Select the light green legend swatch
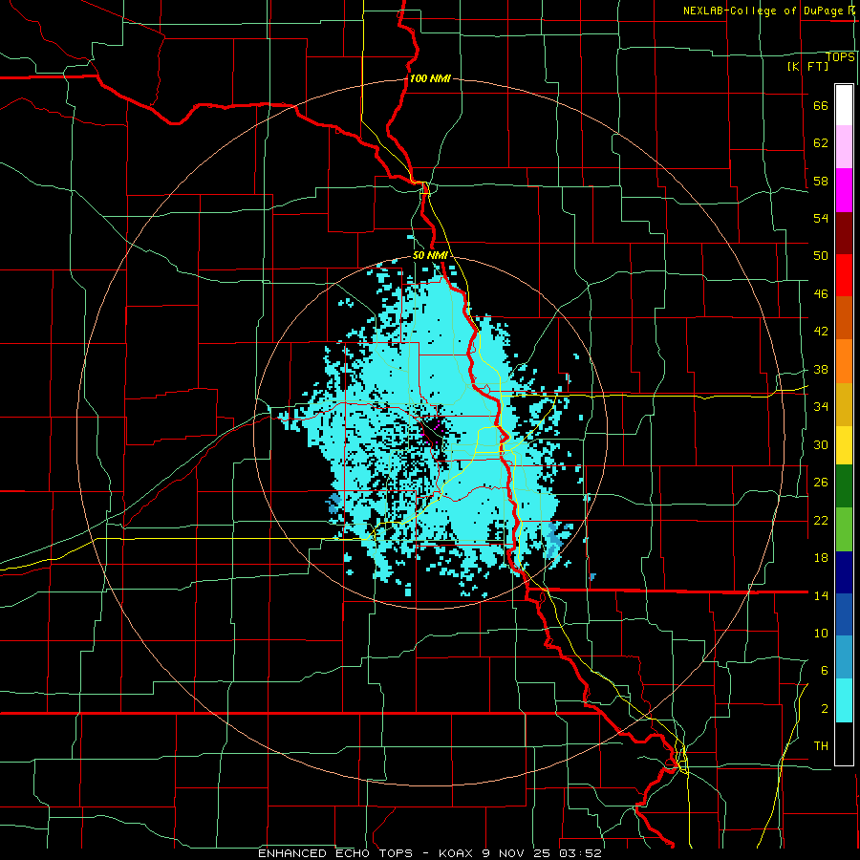This screenshot has height=860, width=860. (x=844, y=529)
